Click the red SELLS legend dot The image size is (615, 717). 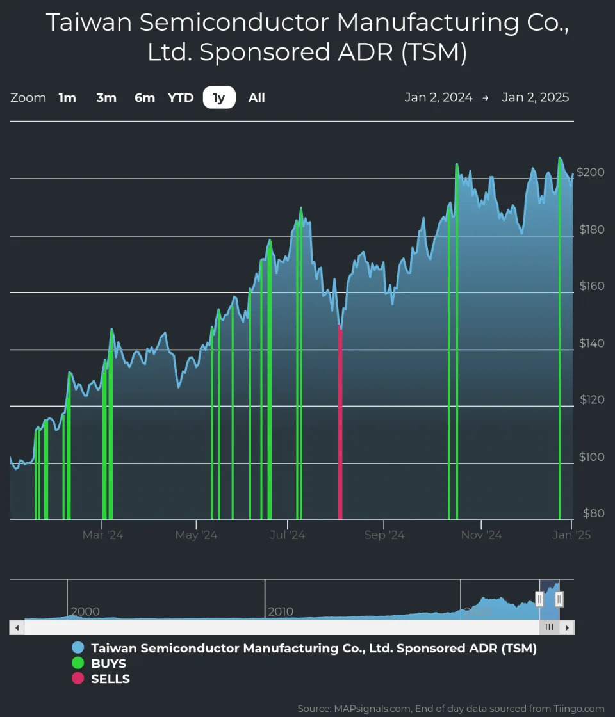78,679
